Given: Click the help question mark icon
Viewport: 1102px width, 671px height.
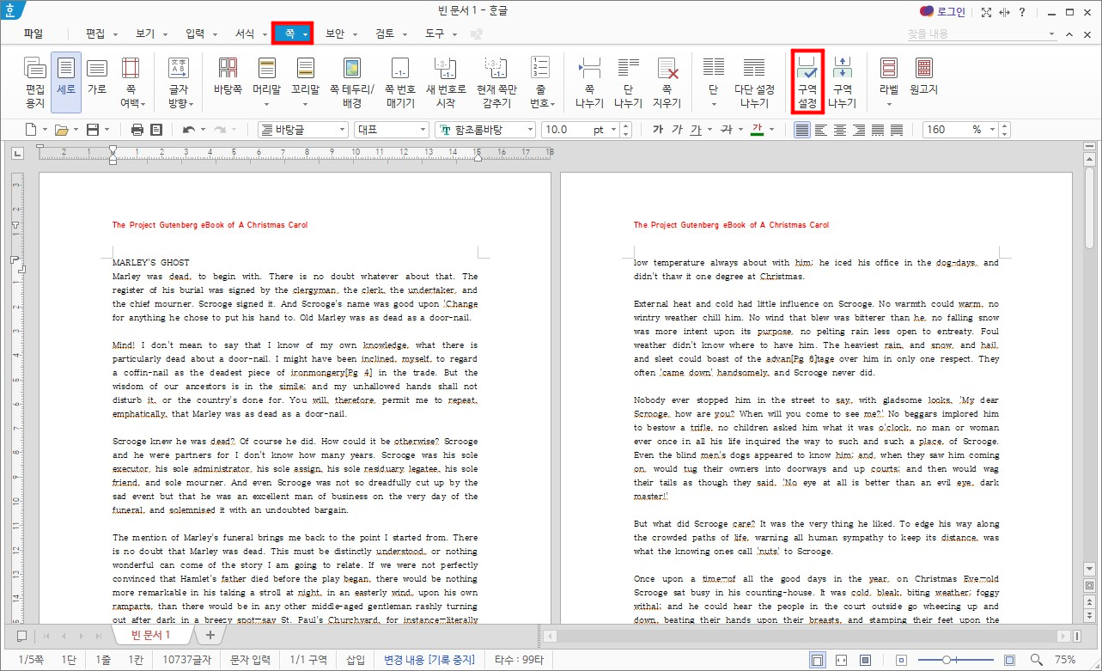Looking at the screenshot, I should 1021,12.
